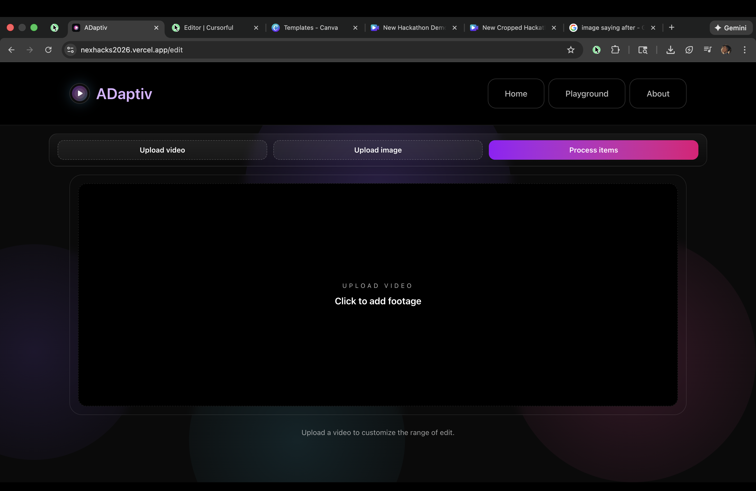Click the Upload image button
Image resolution: width=756 pixels, height=491 pixels.
coord(378,150)
